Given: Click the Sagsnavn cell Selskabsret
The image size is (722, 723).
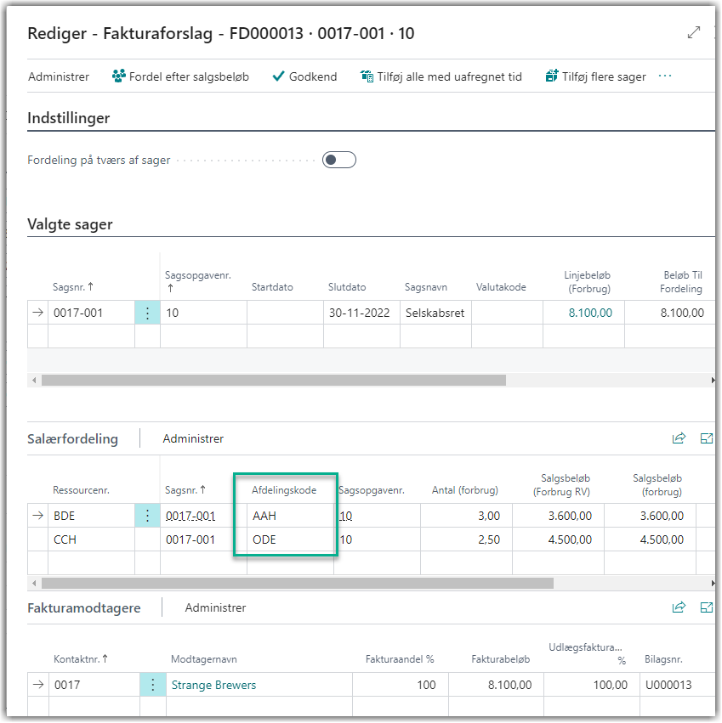Looking at the screenshot, I should (435, 313).
